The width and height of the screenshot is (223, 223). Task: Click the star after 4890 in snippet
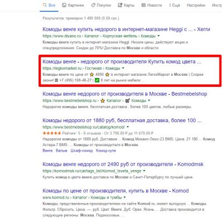pyautogui.click(x=107, y=75)
